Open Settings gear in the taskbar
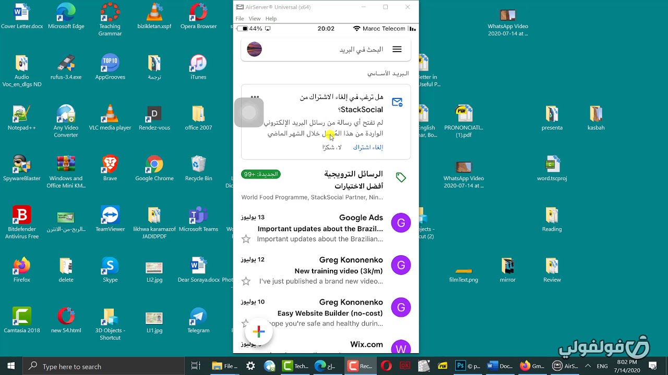 pyautogui.click(x=250, y=366)
